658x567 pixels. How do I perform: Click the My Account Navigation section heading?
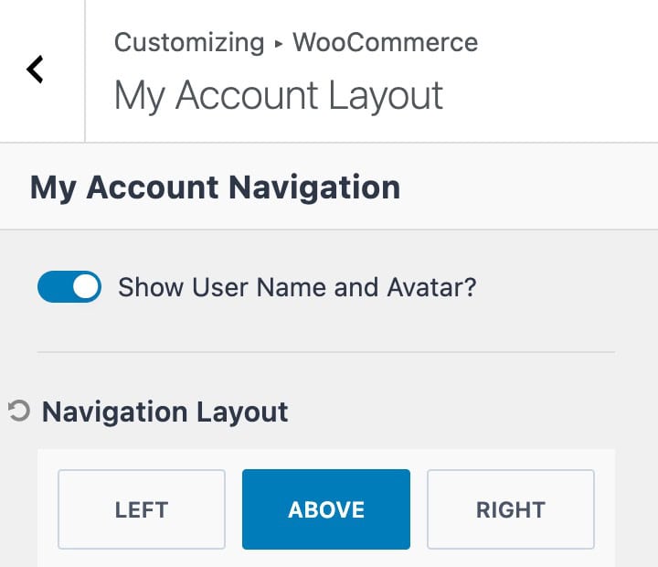[x=215, y=187]
